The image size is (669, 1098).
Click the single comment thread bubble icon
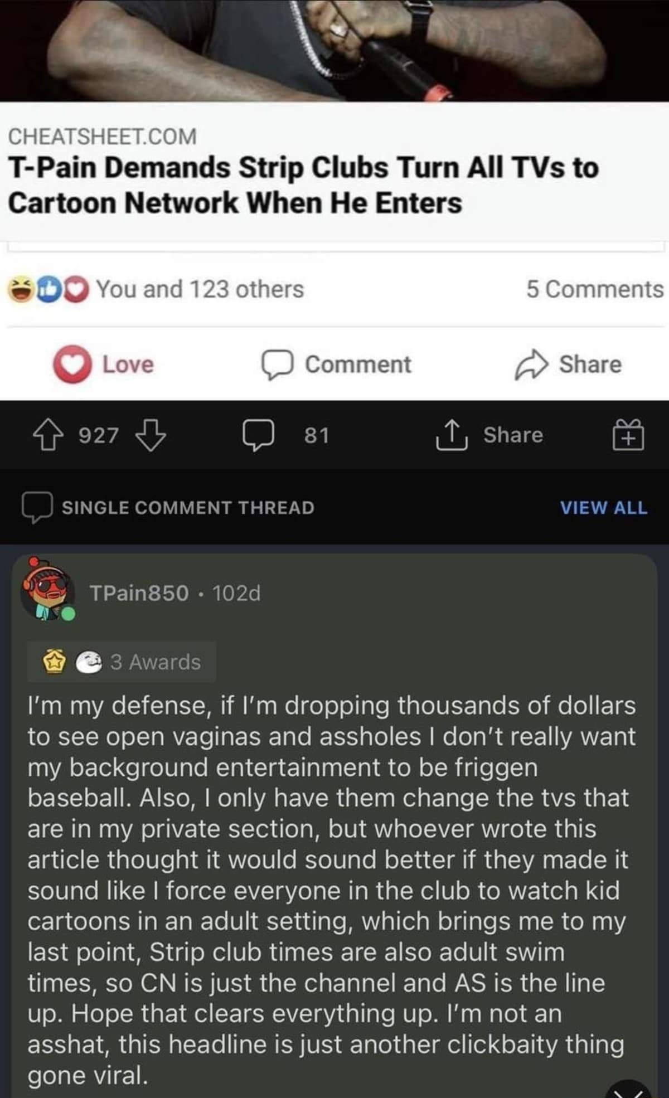pyautogui.click(x=37, y=507)
